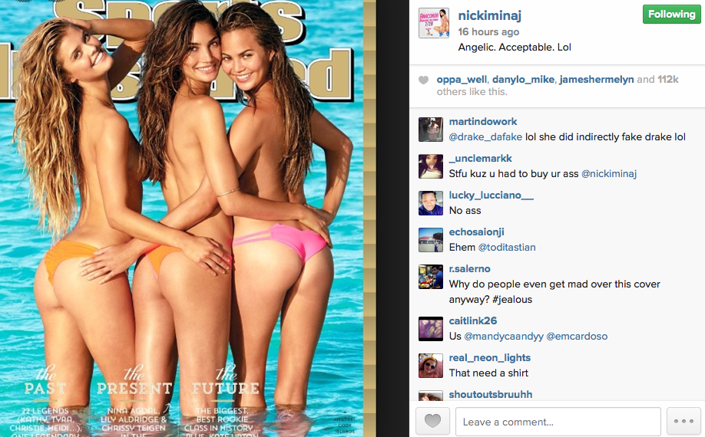Open the danylo_mike liker link
The width and height of the screenshot is (705, 437).
pos(523,80)
